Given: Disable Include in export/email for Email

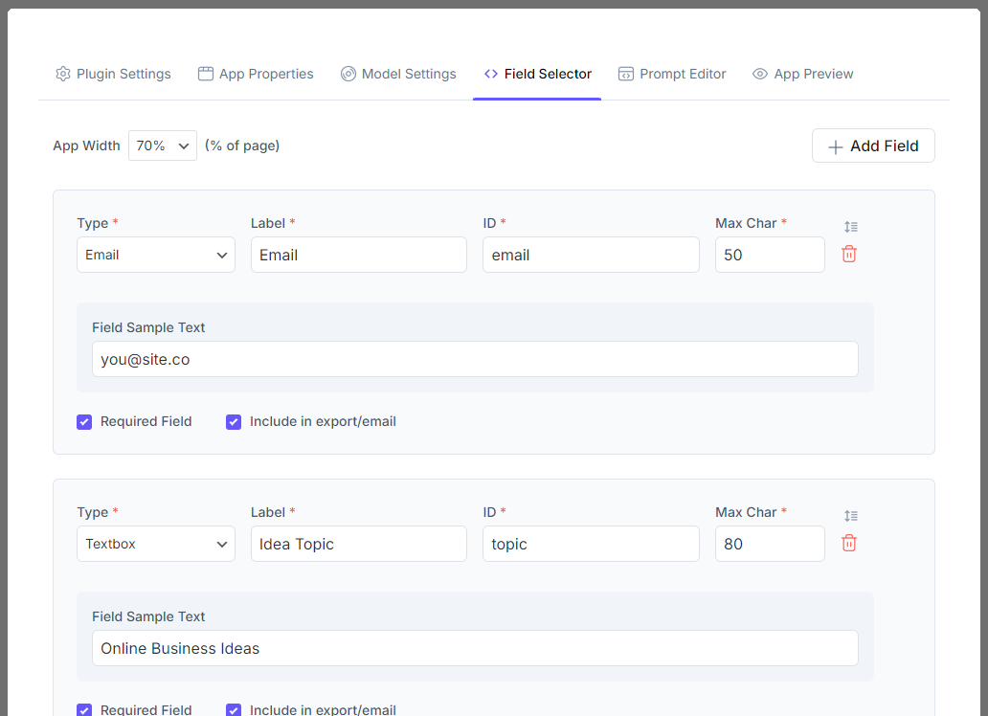Looking at the screenshot, I should click(234, 421).
